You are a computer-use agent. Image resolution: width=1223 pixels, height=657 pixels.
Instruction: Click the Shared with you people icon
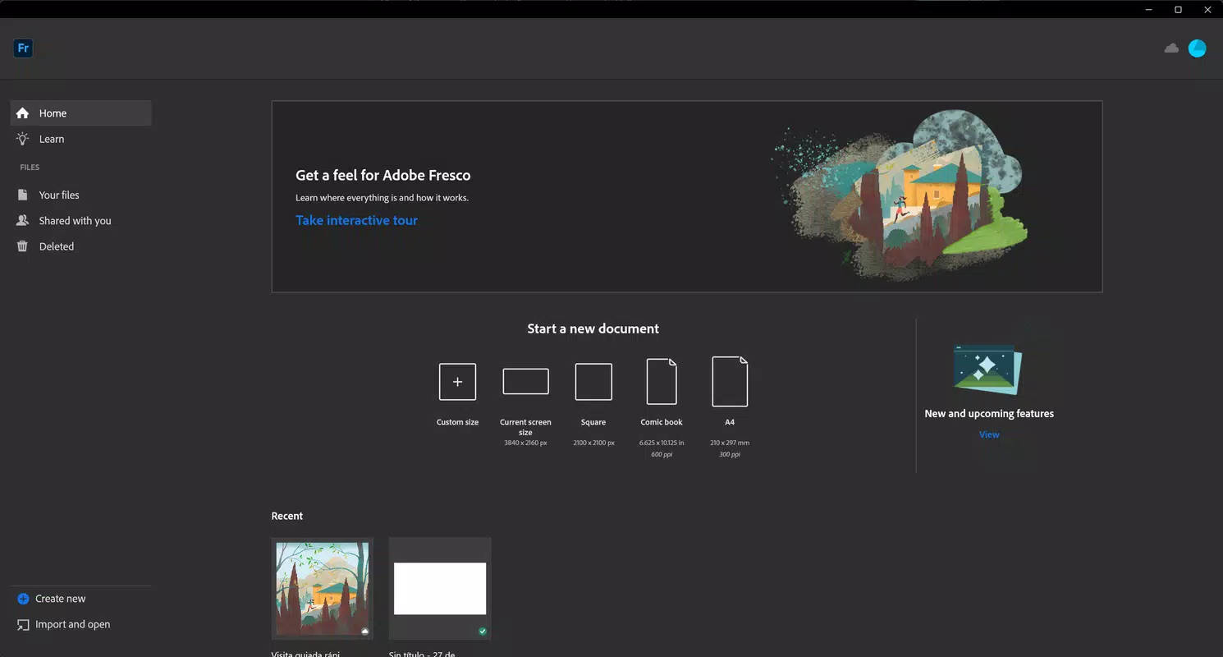click(23, 220)
